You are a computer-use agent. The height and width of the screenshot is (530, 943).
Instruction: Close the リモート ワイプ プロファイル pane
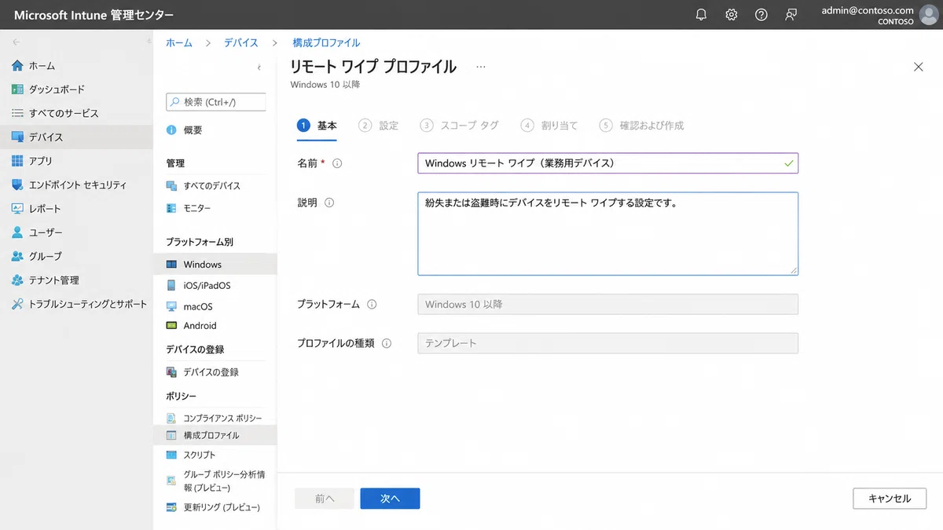click(x=919, y=67)
